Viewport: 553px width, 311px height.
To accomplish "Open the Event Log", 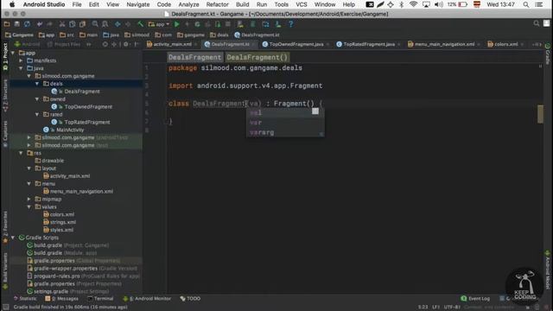I will coord(475,299).
